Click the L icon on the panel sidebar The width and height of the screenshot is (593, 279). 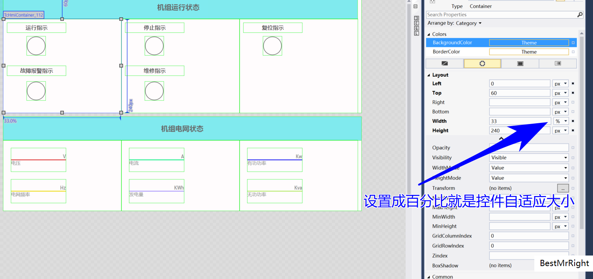pyautogui.click(x=416, y=33)
